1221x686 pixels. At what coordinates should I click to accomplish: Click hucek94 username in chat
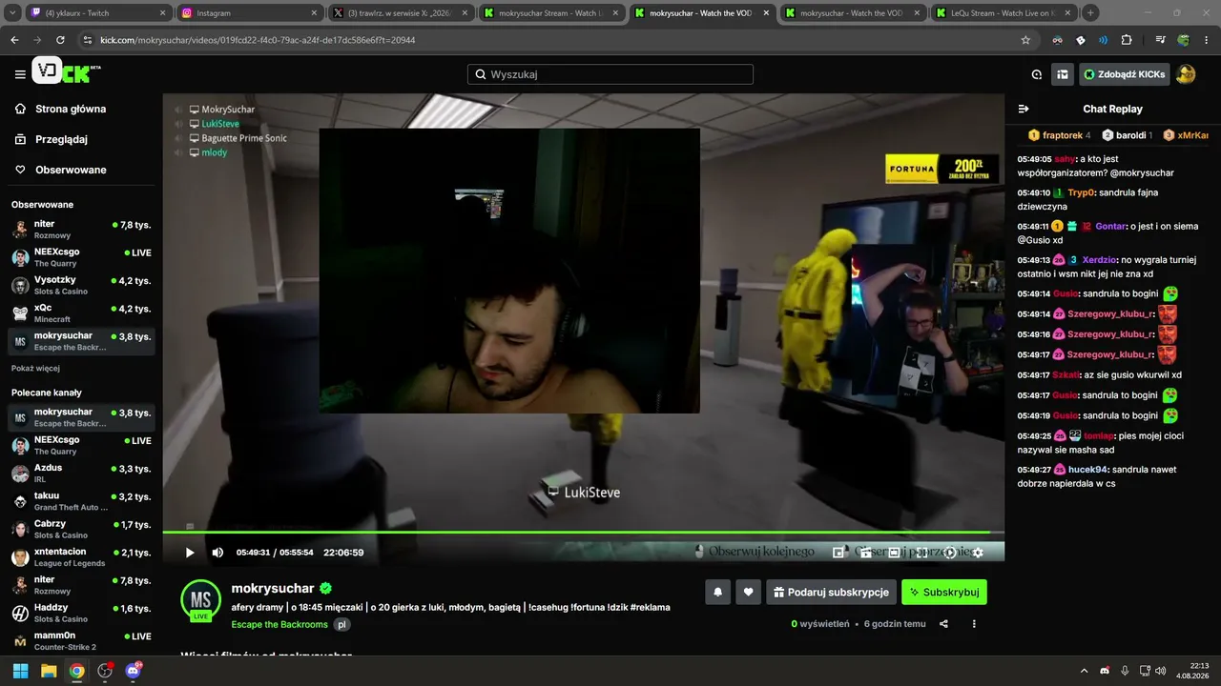point(1087,470)
